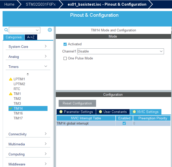Viewport: 172px width, 167px height.
Task: Click the Preemption Priority value 0
Action: [x=134, y=124]
